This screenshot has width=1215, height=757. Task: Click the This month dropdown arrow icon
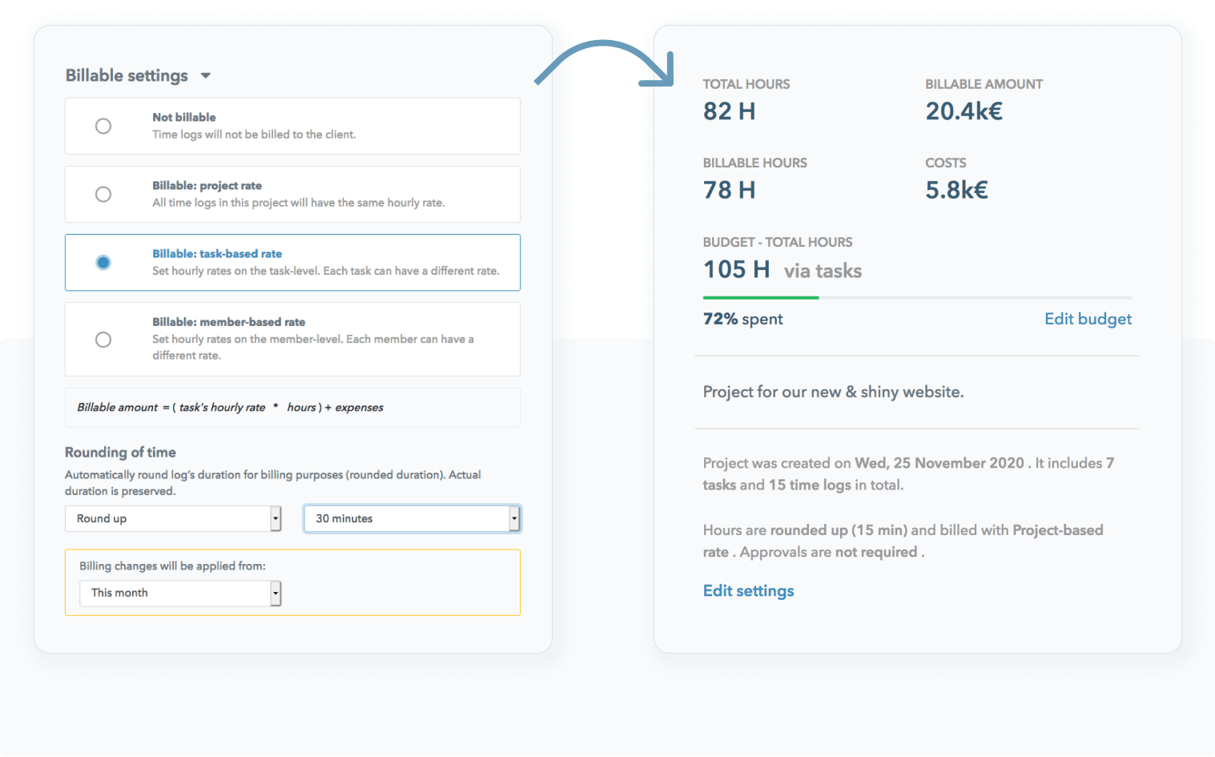[x=276, y=593]
